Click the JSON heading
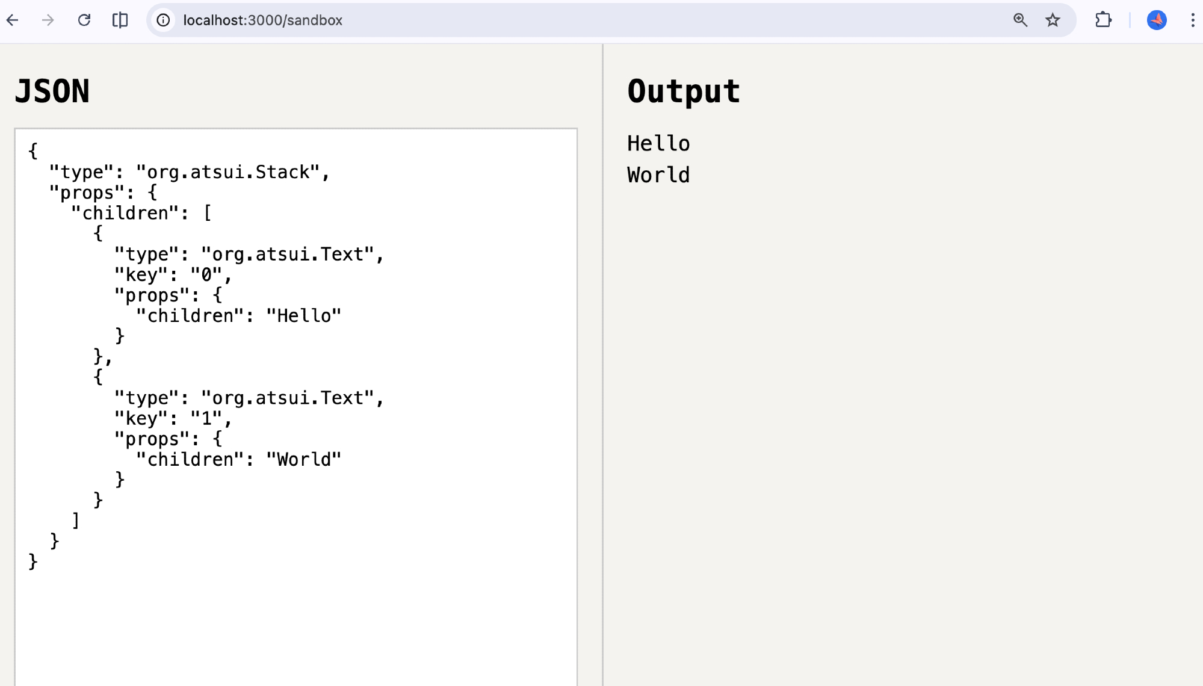1203x686 pixels. [x=52, y=91]
